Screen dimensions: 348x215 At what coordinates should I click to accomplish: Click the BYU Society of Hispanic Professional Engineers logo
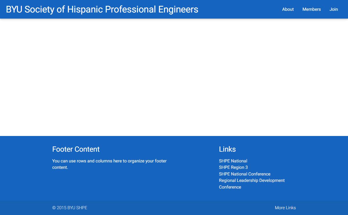point(102,9)
